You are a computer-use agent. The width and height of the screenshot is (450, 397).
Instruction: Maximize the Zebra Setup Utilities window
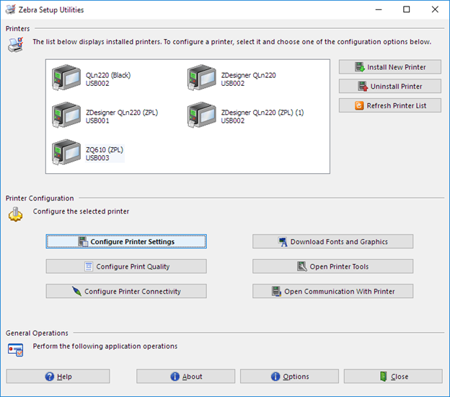tap(407, 9)
